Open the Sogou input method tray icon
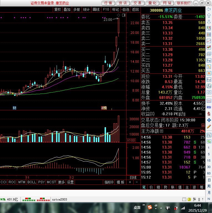Image resolution: width=212 pixels, height=213 pixels. (x=150, y=207)
